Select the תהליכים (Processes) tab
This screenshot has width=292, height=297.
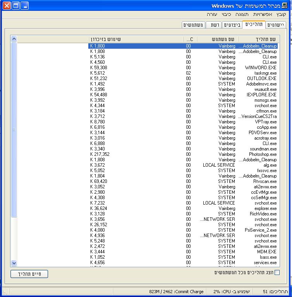[x=254, y=24]
